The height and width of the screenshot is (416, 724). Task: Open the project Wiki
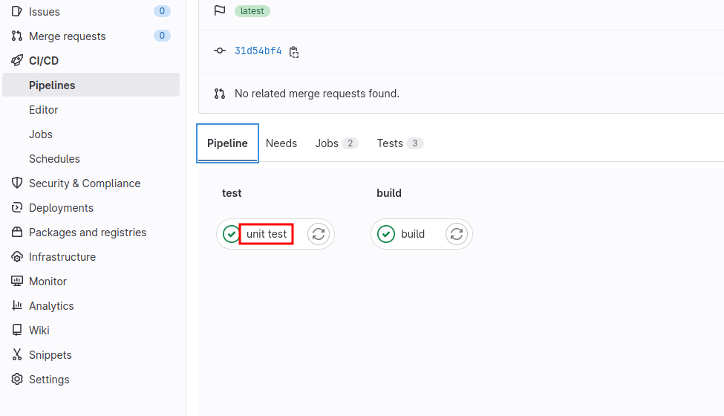[39, 330]
